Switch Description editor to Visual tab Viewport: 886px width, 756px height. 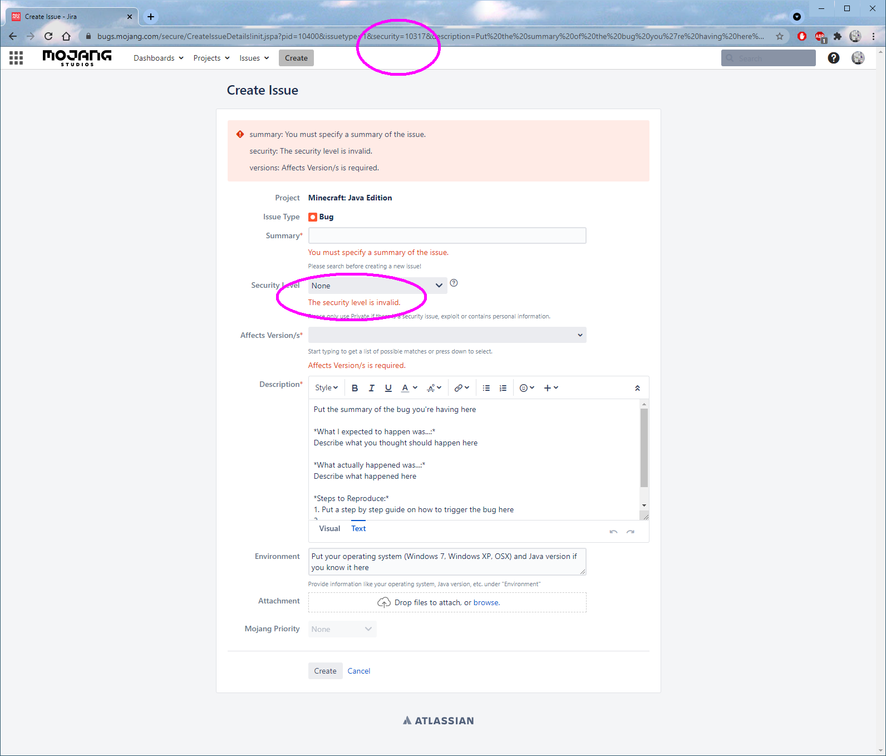point(329,528)
